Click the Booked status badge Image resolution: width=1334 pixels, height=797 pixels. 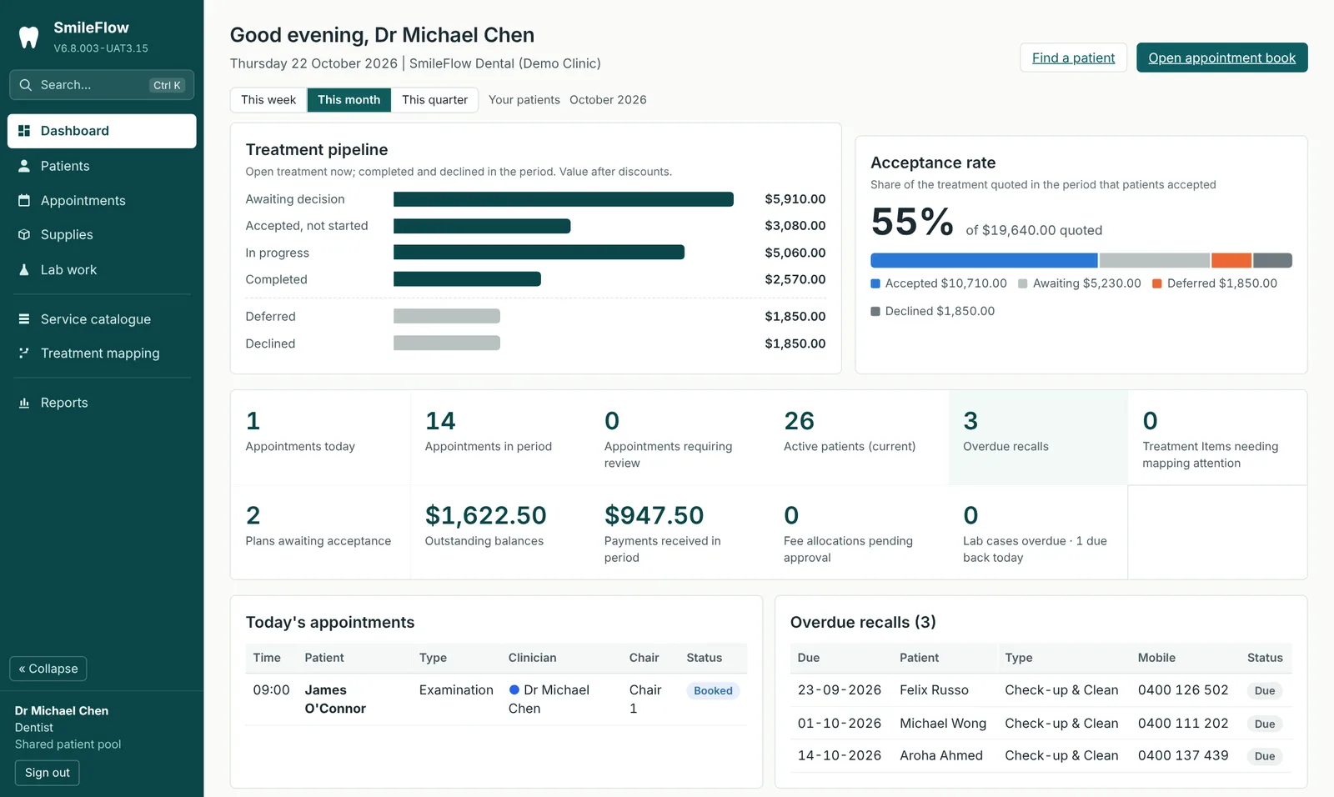click(x=713, y=690)
